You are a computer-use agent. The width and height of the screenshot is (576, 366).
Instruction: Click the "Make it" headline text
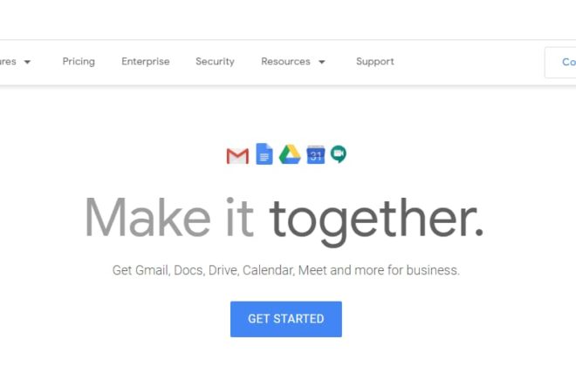[x=169, y=217]
